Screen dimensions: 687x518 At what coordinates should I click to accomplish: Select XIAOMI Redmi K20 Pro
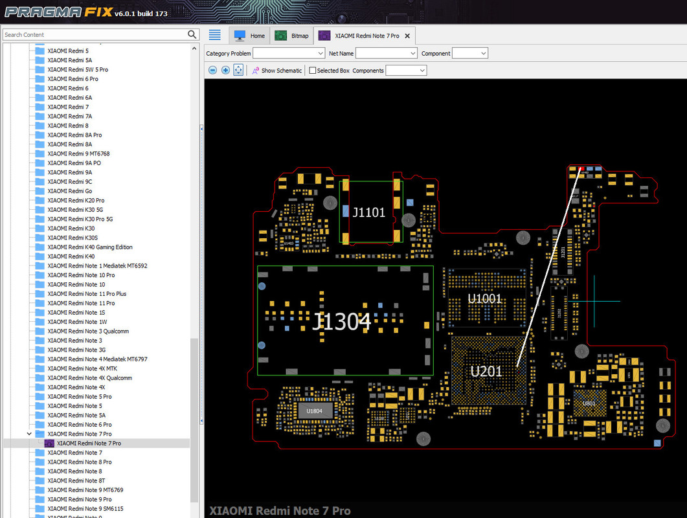pos(76,200)
